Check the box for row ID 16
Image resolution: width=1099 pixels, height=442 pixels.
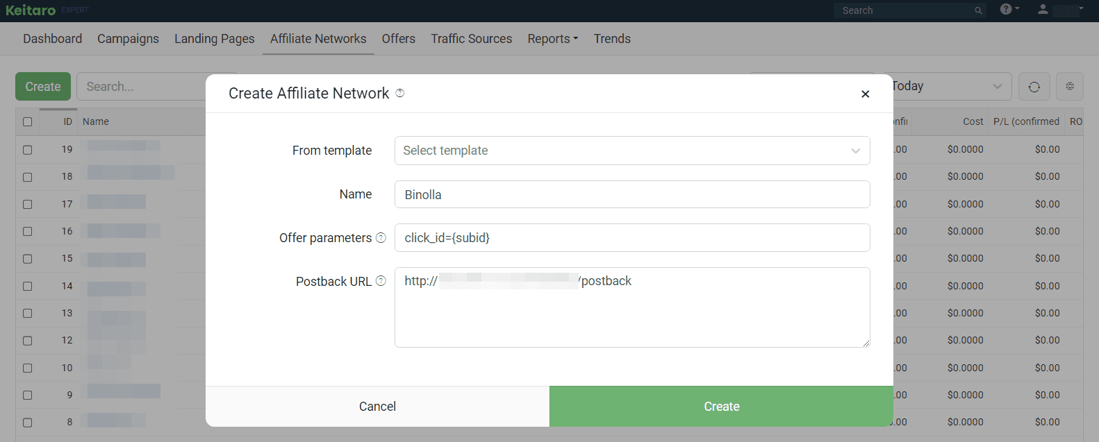click(27, 231)
